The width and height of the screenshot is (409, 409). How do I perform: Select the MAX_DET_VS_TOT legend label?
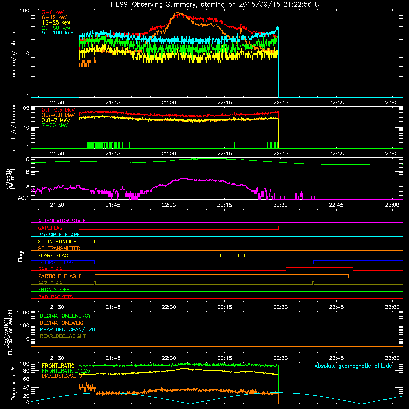[x=63, y=376]
